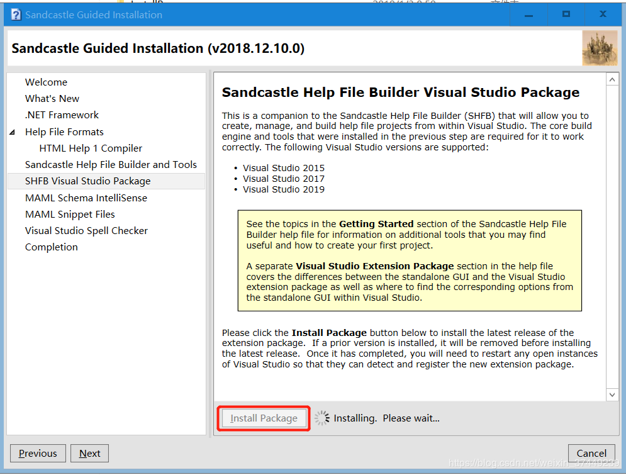Jump to the Completion step
626x475 pixels.
click(x=51, y=247)
